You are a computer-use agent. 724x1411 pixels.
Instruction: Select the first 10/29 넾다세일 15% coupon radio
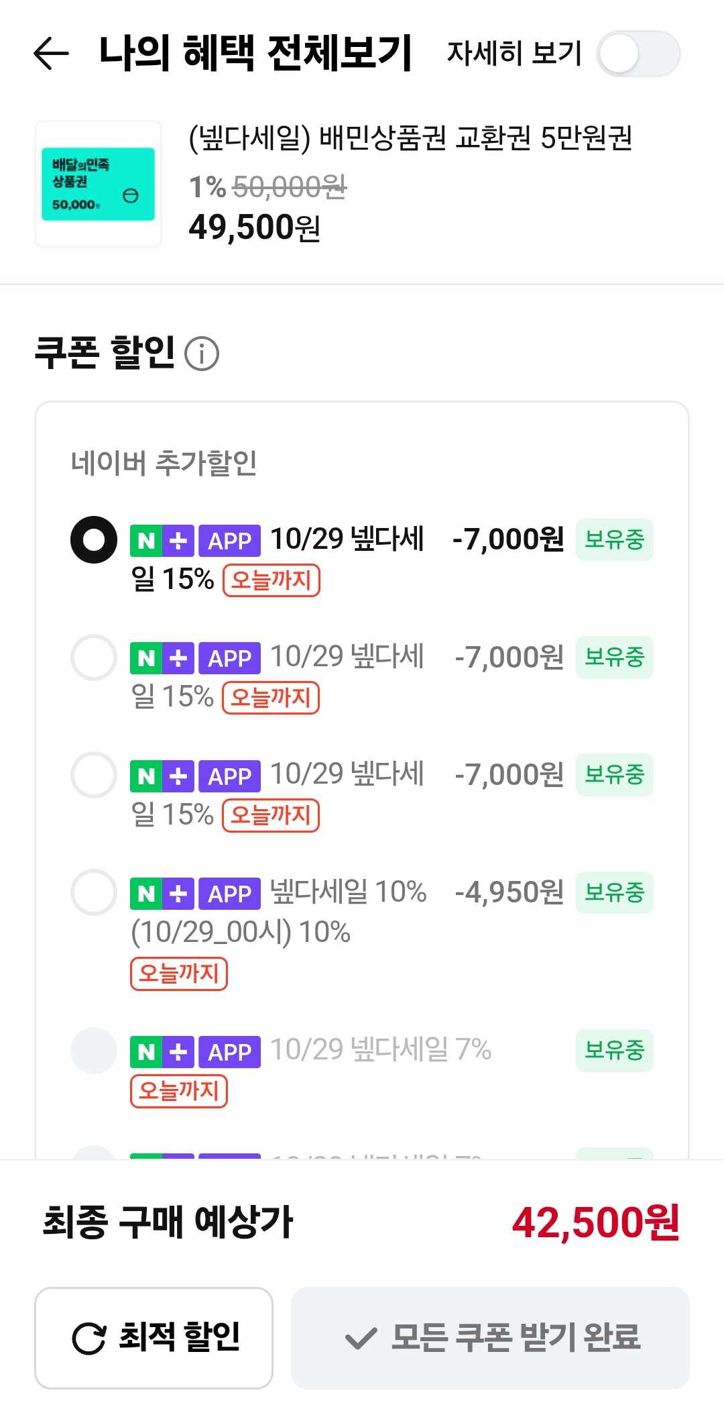point(94,539)
